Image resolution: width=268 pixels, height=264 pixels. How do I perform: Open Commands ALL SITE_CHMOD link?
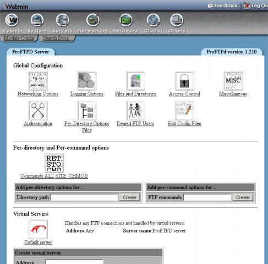(x=54, y=176)
